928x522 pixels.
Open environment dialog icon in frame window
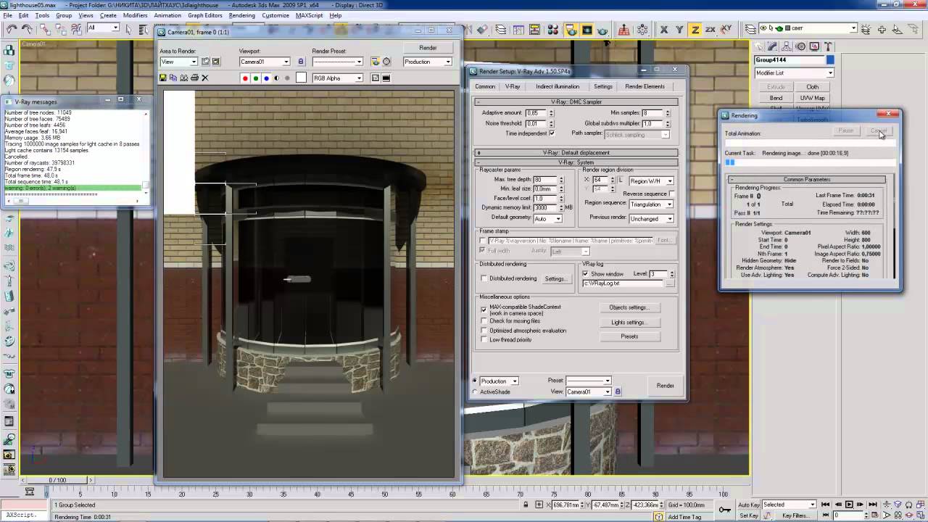(x=386, y=62)
